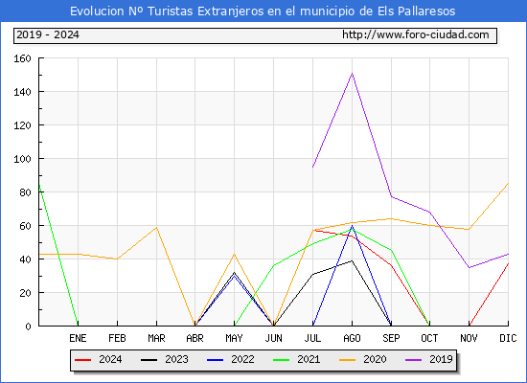Click the 0 y-axis value
This screenshot has height=383, width=527.
(x=28, y=327)
